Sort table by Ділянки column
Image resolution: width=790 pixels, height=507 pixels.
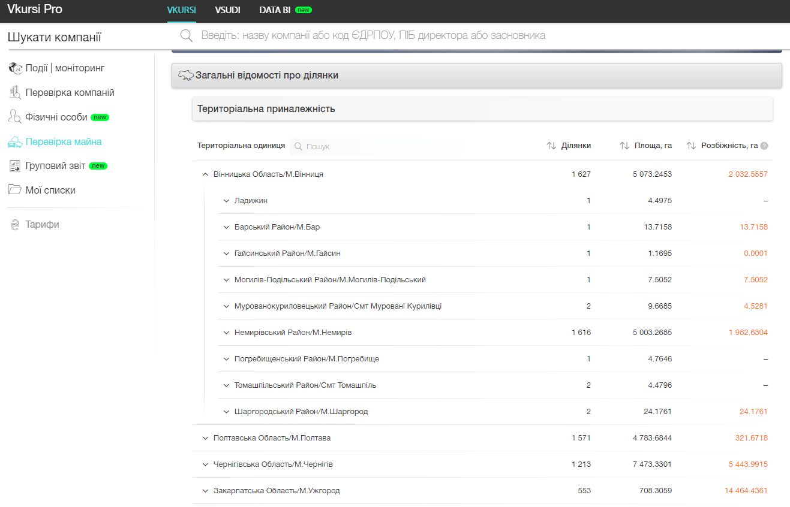pyautogui.click(x=551, y=146)
